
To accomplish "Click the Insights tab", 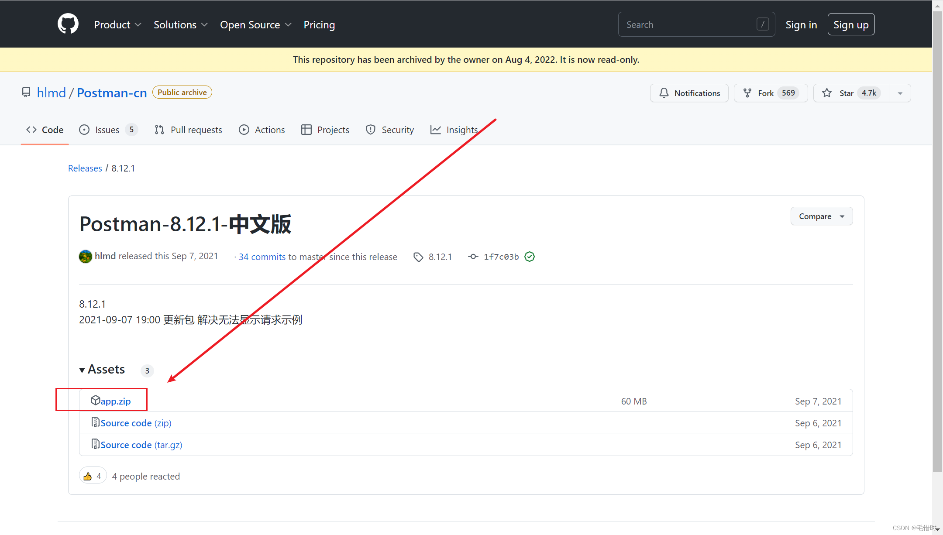I will point(462,130).
